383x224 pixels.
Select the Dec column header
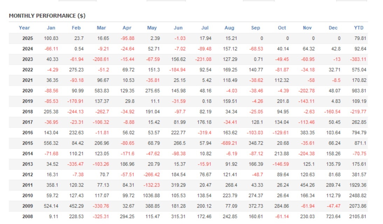(x=333, y=28)
